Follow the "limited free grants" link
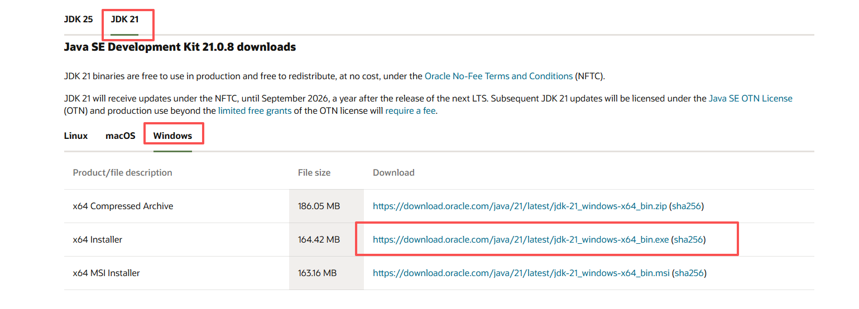 coord(255,110)
